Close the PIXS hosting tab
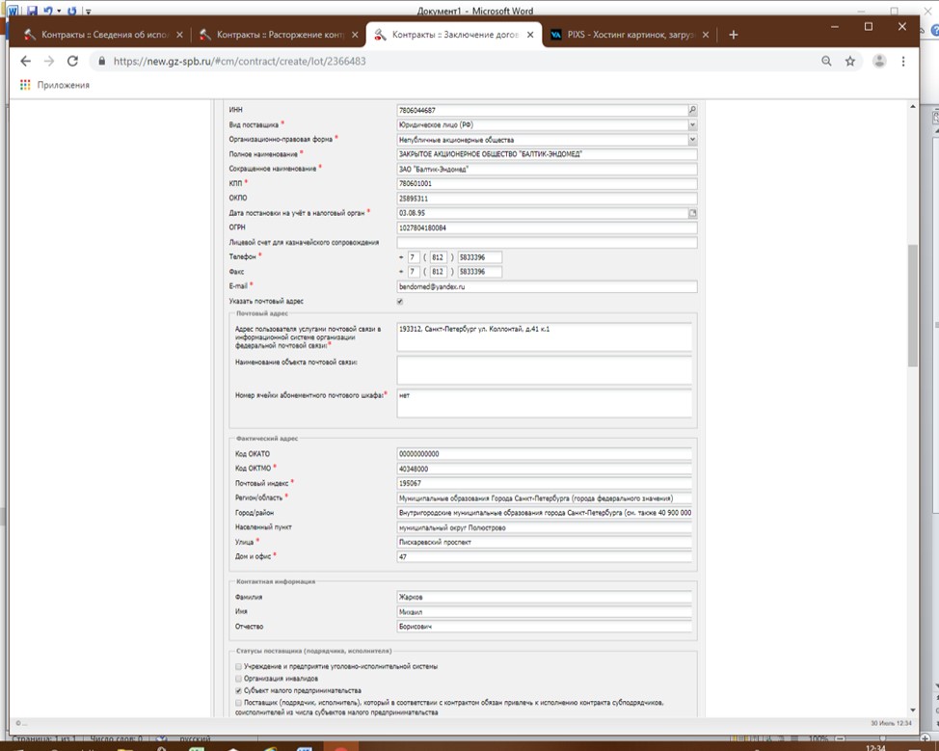Screen dimensions: 939x751 [706, 35]
